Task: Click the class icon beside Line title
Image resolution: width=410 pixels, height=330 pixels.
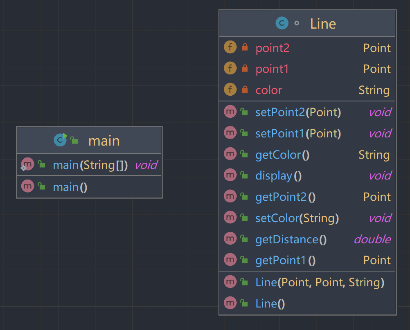Action: pyautogui.click(x=282, y=23)
